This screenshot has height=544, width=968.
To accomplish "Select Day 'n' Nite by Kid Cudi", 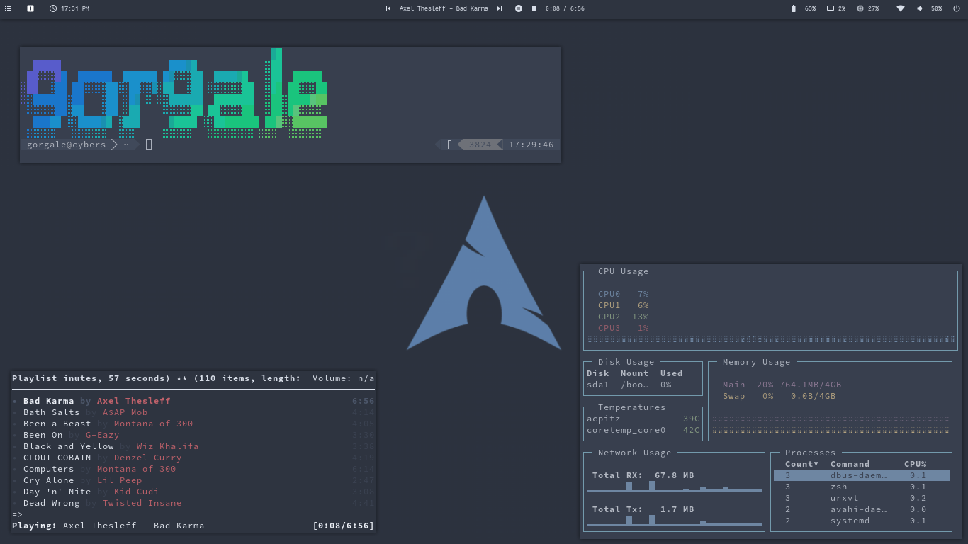I will click(x=193, y=492).
